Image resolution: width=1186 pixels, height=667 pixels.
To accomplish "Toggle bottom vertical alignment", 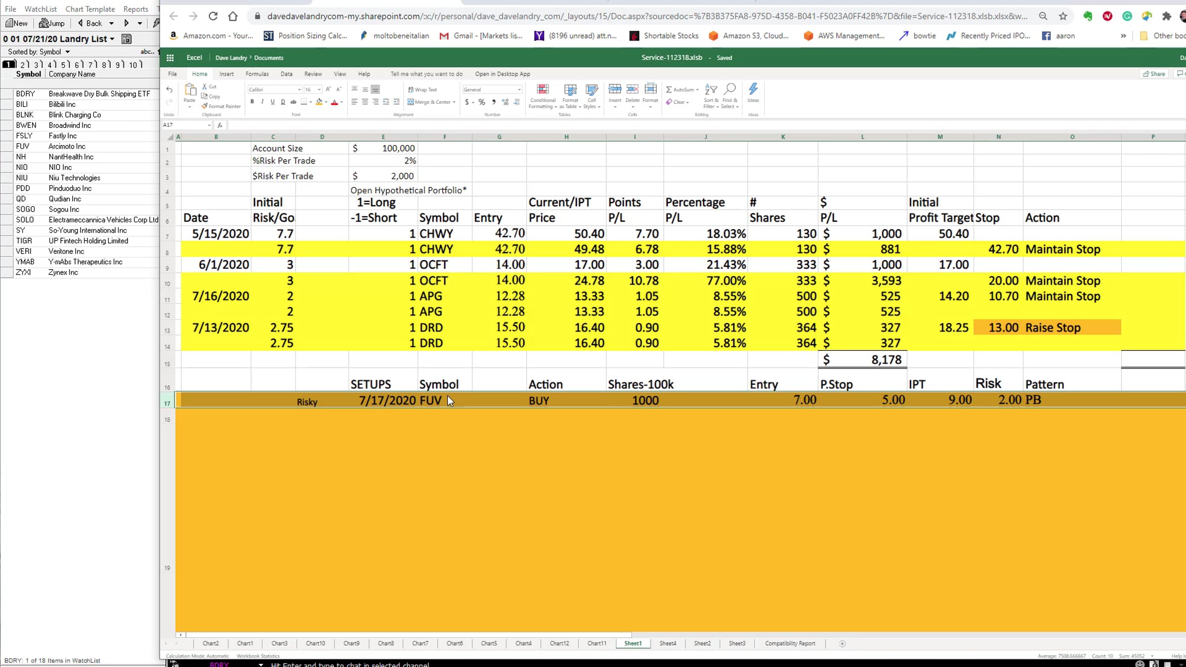I will [x=376, y=89].
